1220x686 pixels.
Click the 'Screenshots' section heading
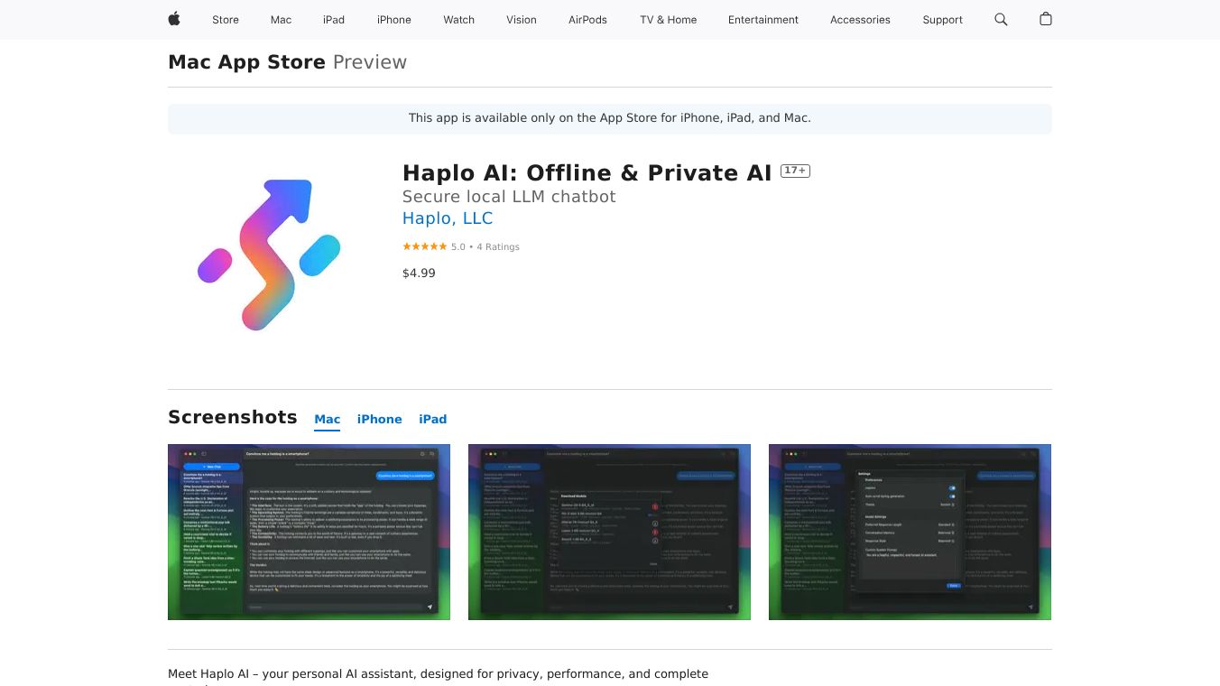tap(233, 417)
